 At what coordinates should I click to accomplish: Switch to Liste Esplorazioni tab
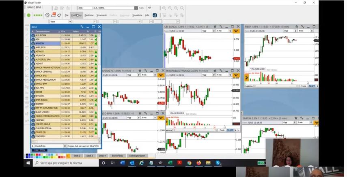coord(137,156)
